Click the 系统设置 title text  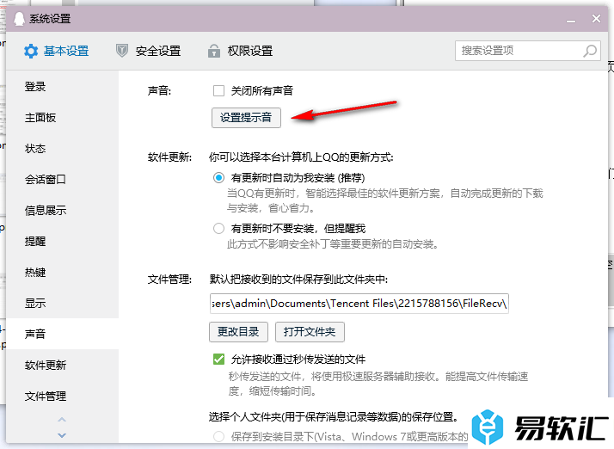pos(50,19)
